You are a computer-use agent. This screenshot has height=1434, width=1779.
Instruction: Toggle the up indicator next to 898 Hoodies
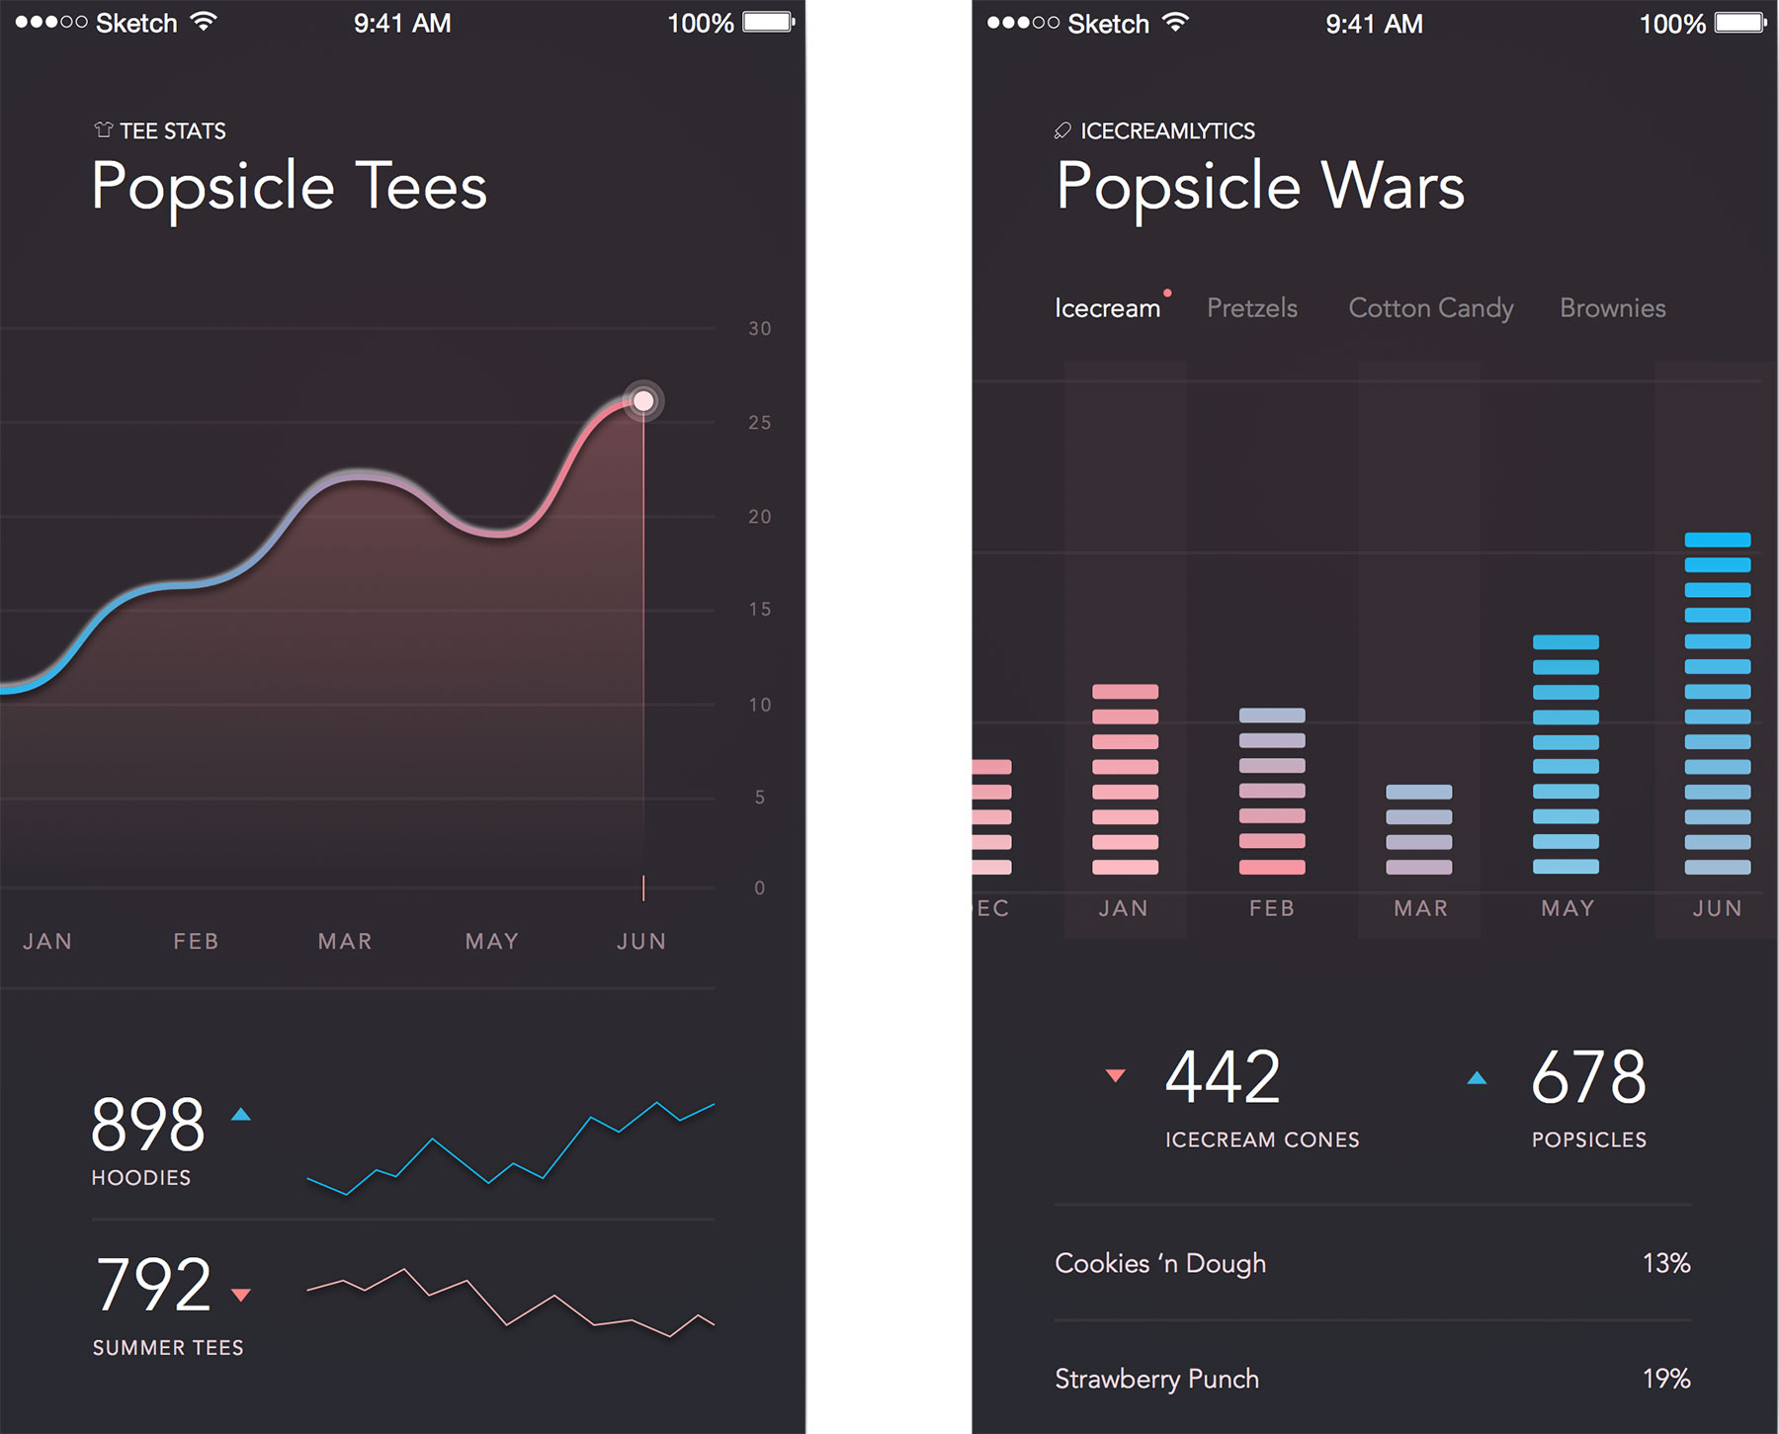tap(242, 1115)
